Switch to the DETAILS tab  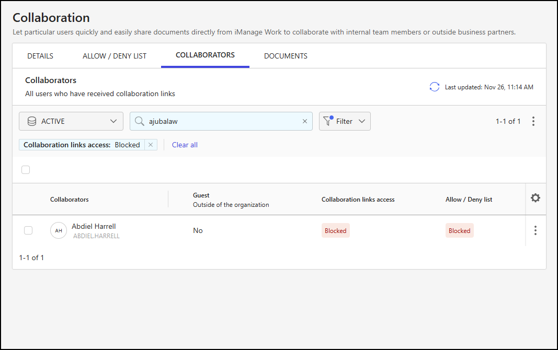coord(40,55)
